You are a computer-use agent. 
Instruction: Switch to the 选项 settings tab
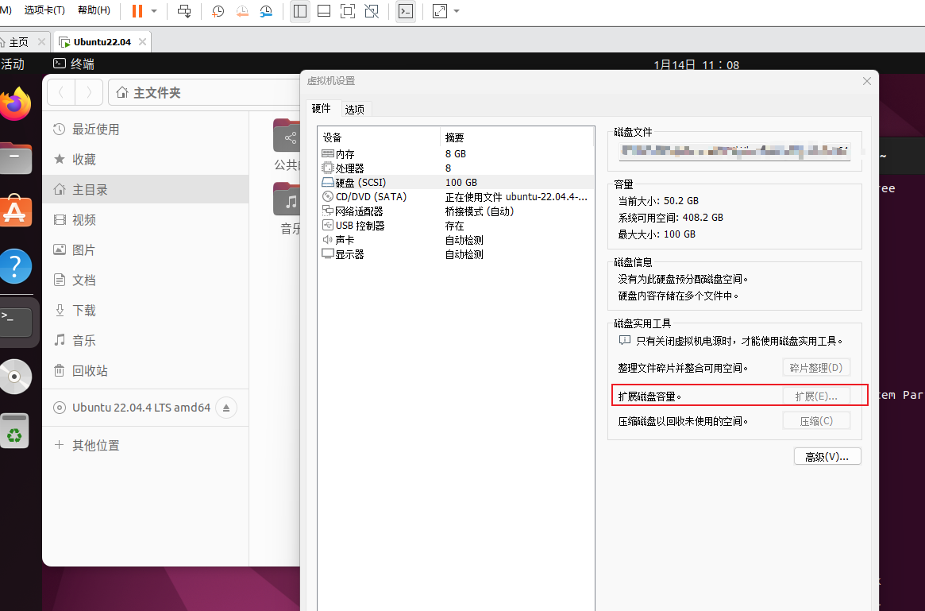(x=355, y=109)
